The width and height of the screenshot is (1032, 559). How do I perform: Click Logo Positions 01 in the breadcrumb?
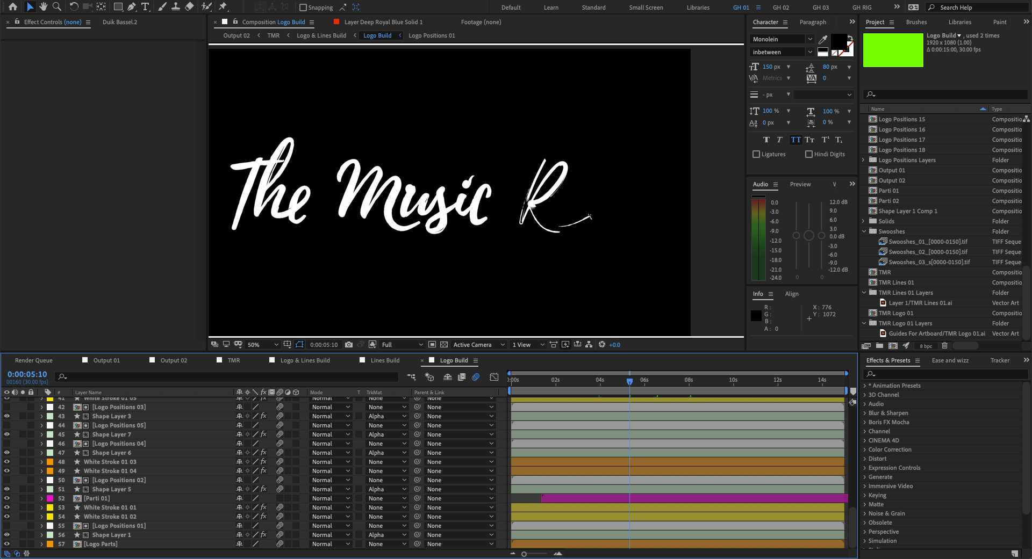pos(432,35)
